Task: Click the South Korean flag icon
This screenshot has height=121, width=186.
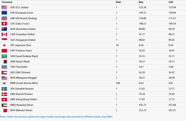Action: point(4,83)
